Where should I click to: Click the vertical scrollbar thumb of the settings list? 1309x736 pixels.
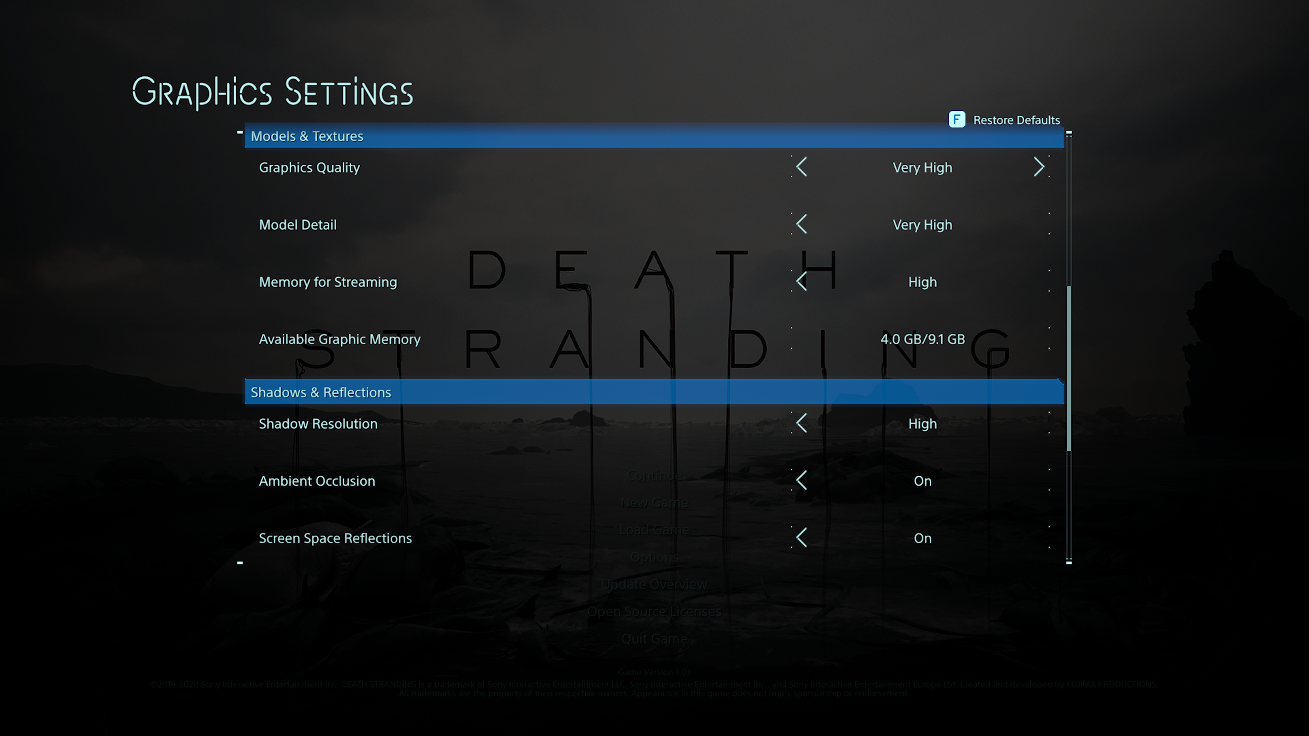click(1069, 368)
